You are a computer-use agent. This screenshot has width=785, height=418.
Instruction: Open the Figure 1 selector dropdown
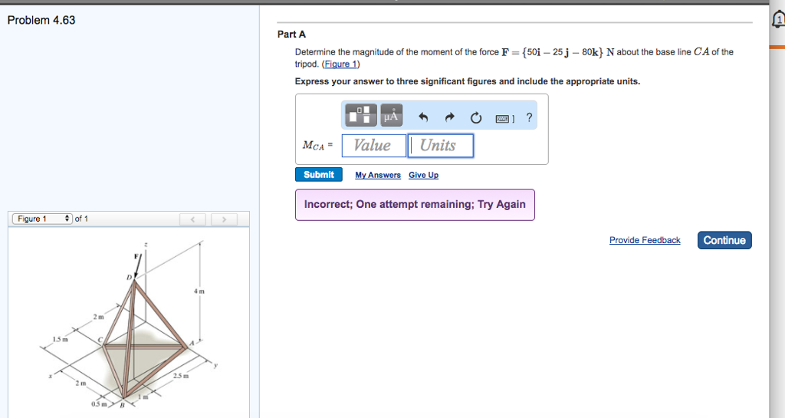click(x=42, y=219)
